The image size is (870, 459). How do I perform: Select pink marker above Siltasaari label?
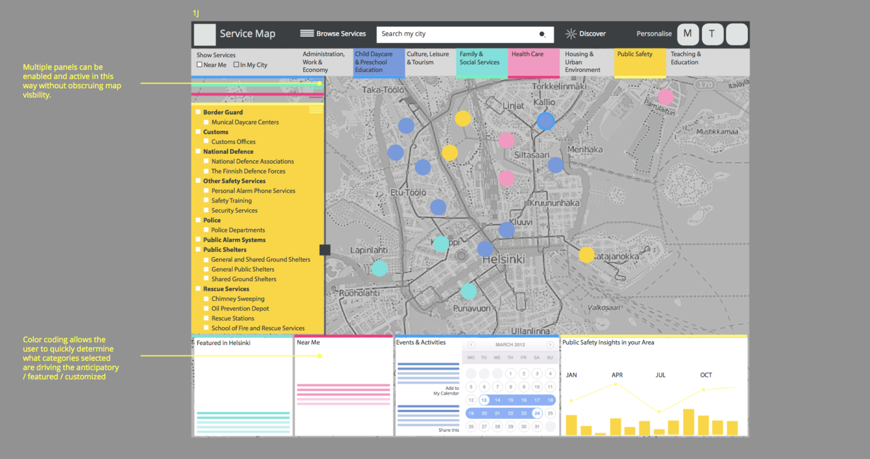[506, 140]
